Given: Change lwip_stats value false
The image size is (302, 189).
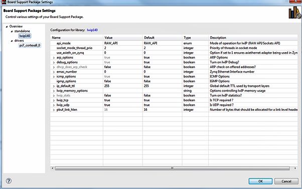Looking at the screenshot, I should pyautogui.click(x=123, y=95).
